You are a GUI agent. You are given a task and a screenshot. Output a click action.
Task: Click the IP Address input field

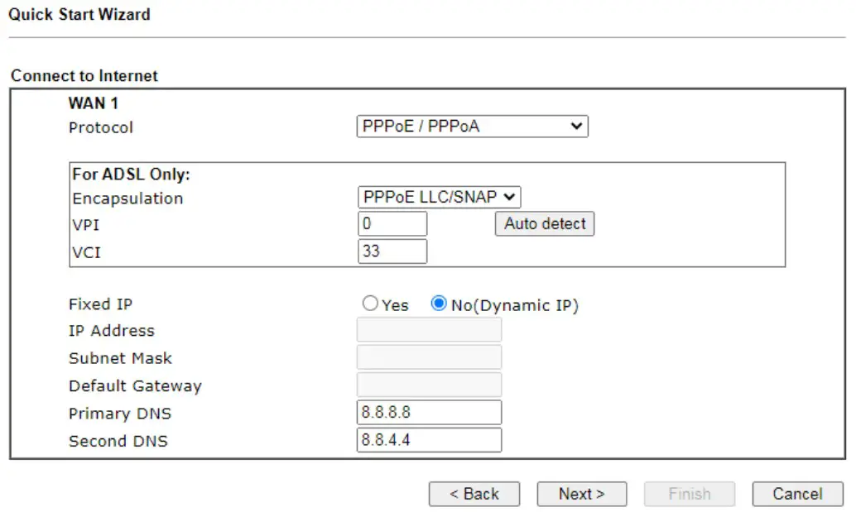tap(429, 329)
